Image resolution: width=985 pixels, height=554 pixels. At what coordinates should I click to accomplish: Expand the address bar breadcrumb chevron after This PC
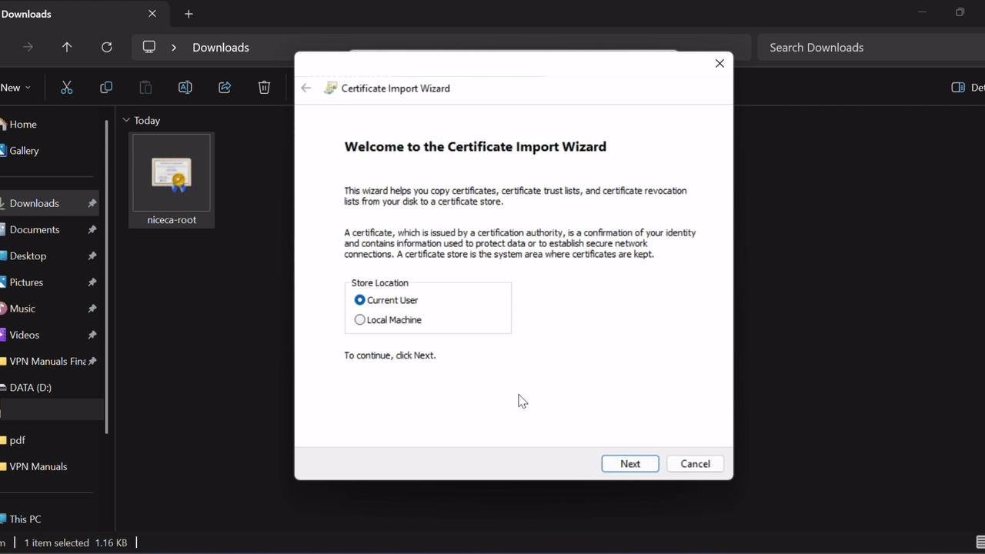[173, 47]
